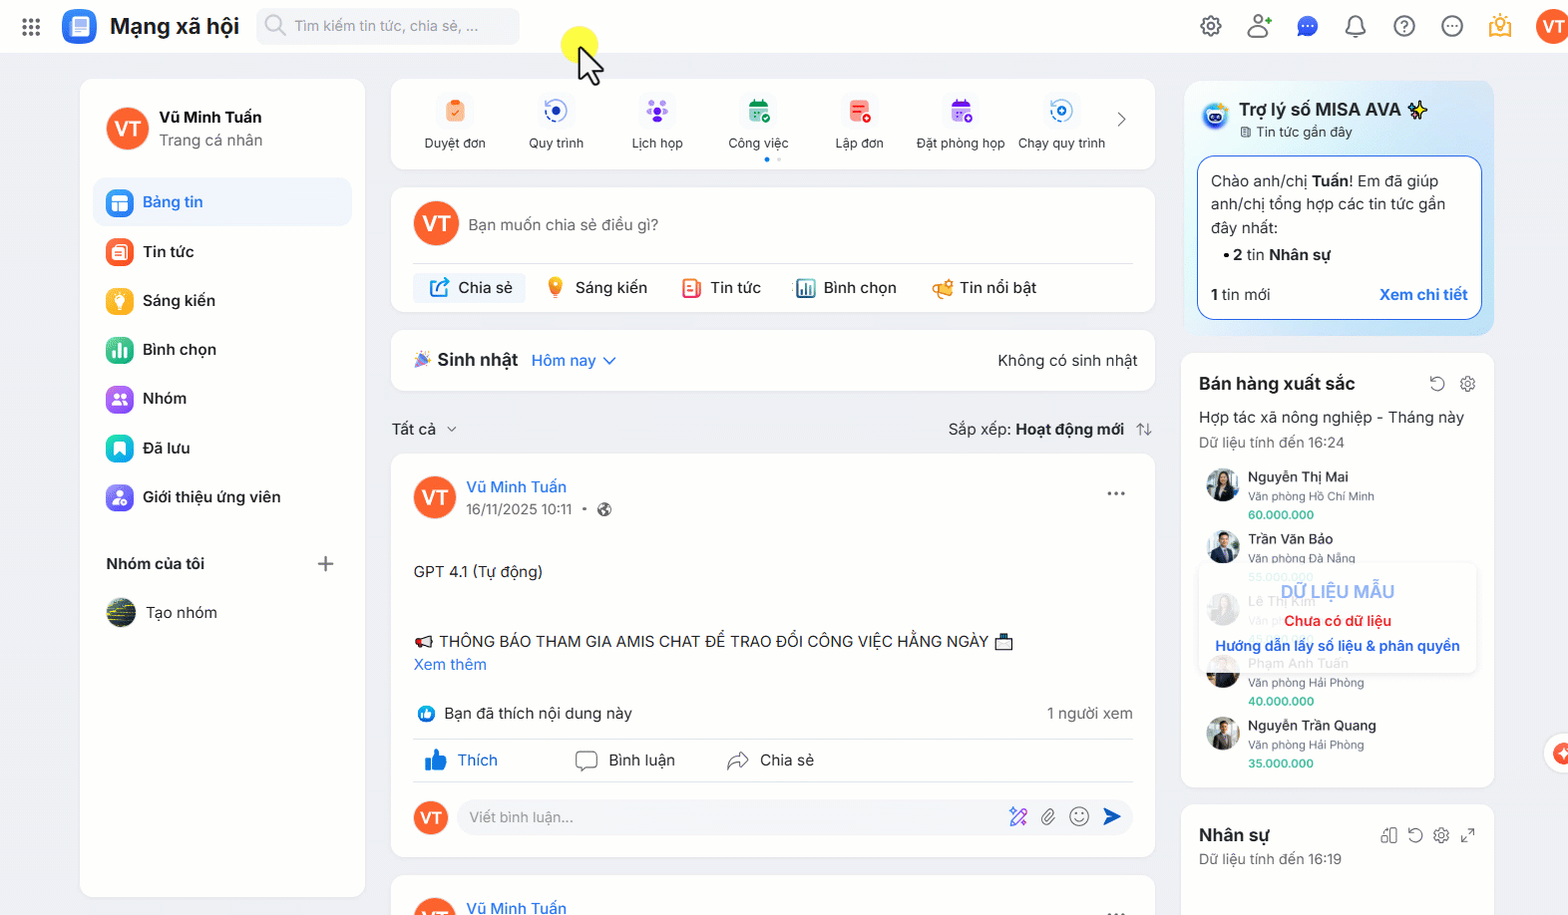Open Nhóm in the sidebar

tap(222, 399)
